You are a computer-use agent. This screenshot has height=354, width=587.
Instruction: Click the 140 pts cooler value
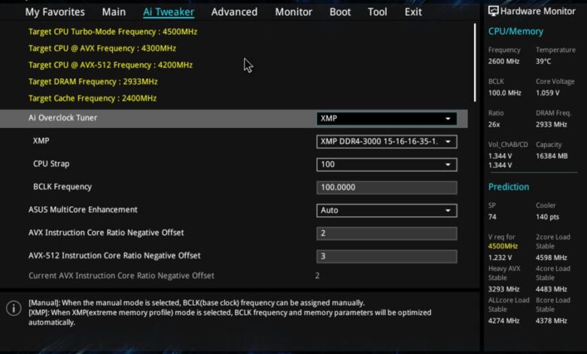(x=547, y=216)
